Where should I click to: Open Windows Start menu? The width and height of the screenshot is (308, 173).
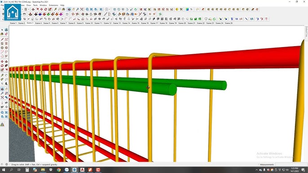[3, 170]
